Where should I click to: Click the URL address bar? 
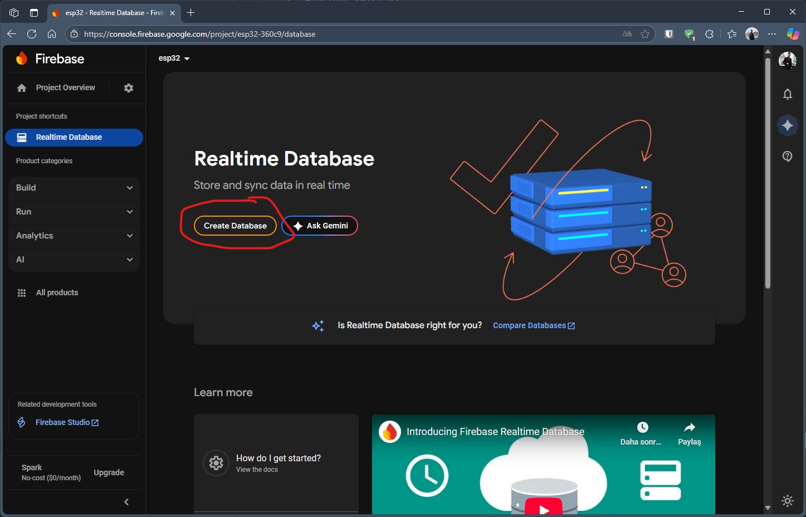click(360, 34)
